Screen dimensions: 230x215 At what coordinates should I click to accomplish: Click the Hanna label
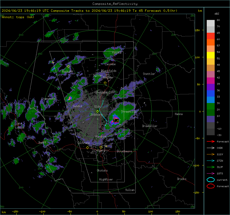tap(179, 114)
